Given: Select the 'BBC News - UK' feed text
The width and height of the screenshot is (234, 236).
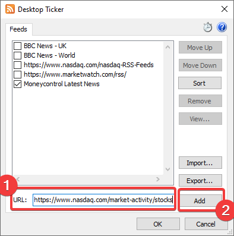Looking at the screenshot, I should click(x=45, y=46).
